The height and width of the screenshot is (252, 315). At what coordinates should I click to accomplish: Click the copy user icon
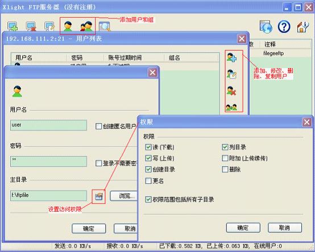(x=231, y=107)
